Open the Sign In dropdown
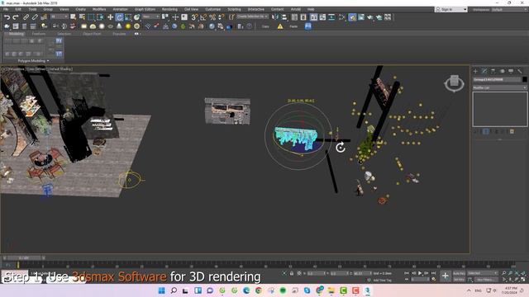The image size is (529, 297). click(451, 9)
